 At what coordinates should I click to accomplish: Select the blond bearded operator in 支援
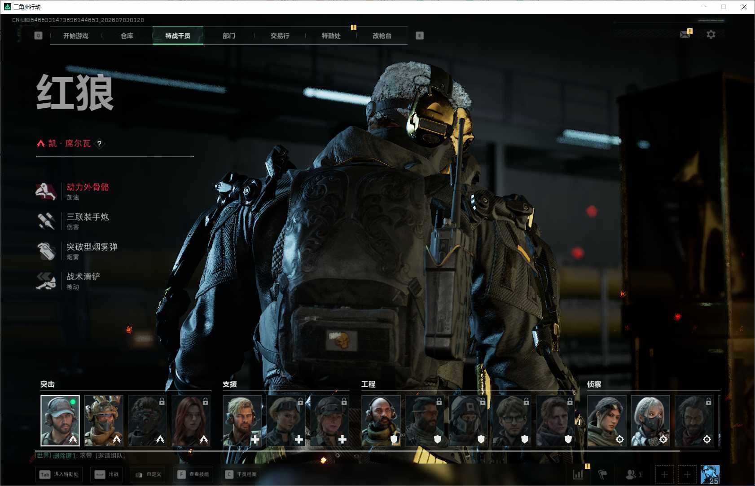(x=242, y=420)
